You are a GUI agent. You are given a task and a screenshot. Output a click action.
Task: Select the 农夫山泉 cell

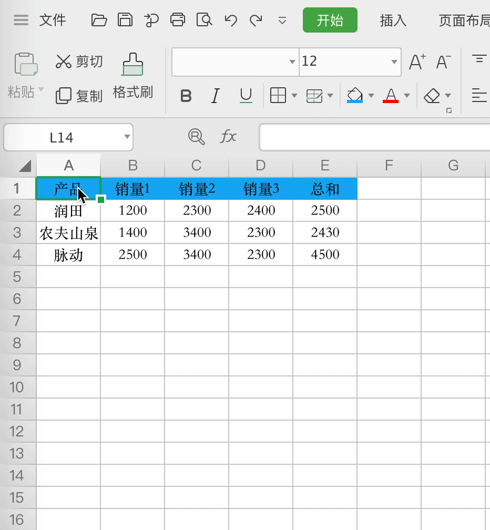[x=68, y=232]
